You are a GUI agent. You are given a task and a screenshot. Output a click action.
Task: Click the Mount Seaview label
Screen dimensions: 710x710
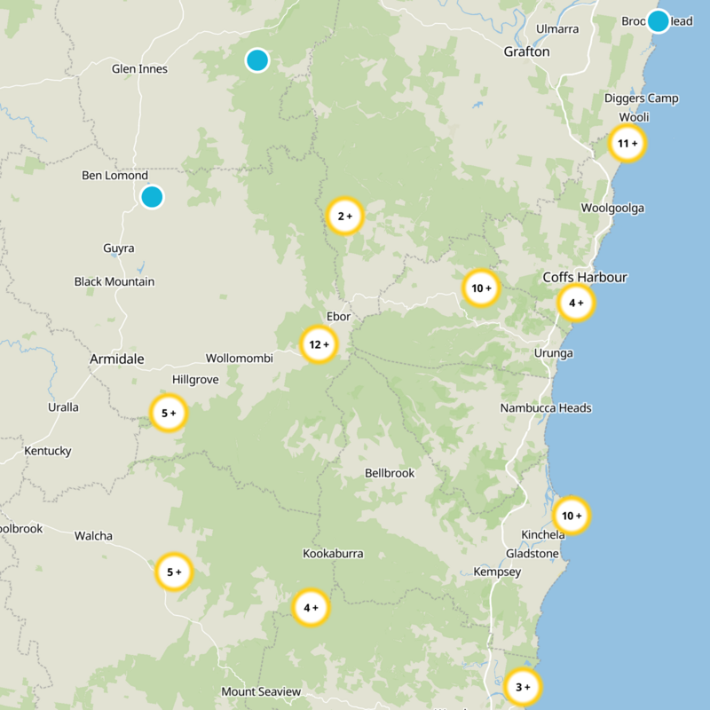pyautogui.click(x=261, y=691)
